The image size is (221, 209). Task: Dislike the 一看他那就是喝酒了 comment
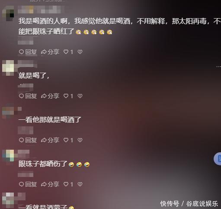tap(80, 140)
